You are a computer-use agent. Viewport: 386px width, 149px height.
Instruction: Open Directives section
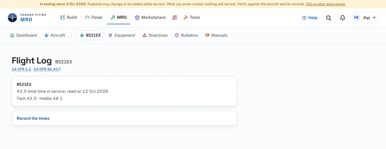[155, 35]
